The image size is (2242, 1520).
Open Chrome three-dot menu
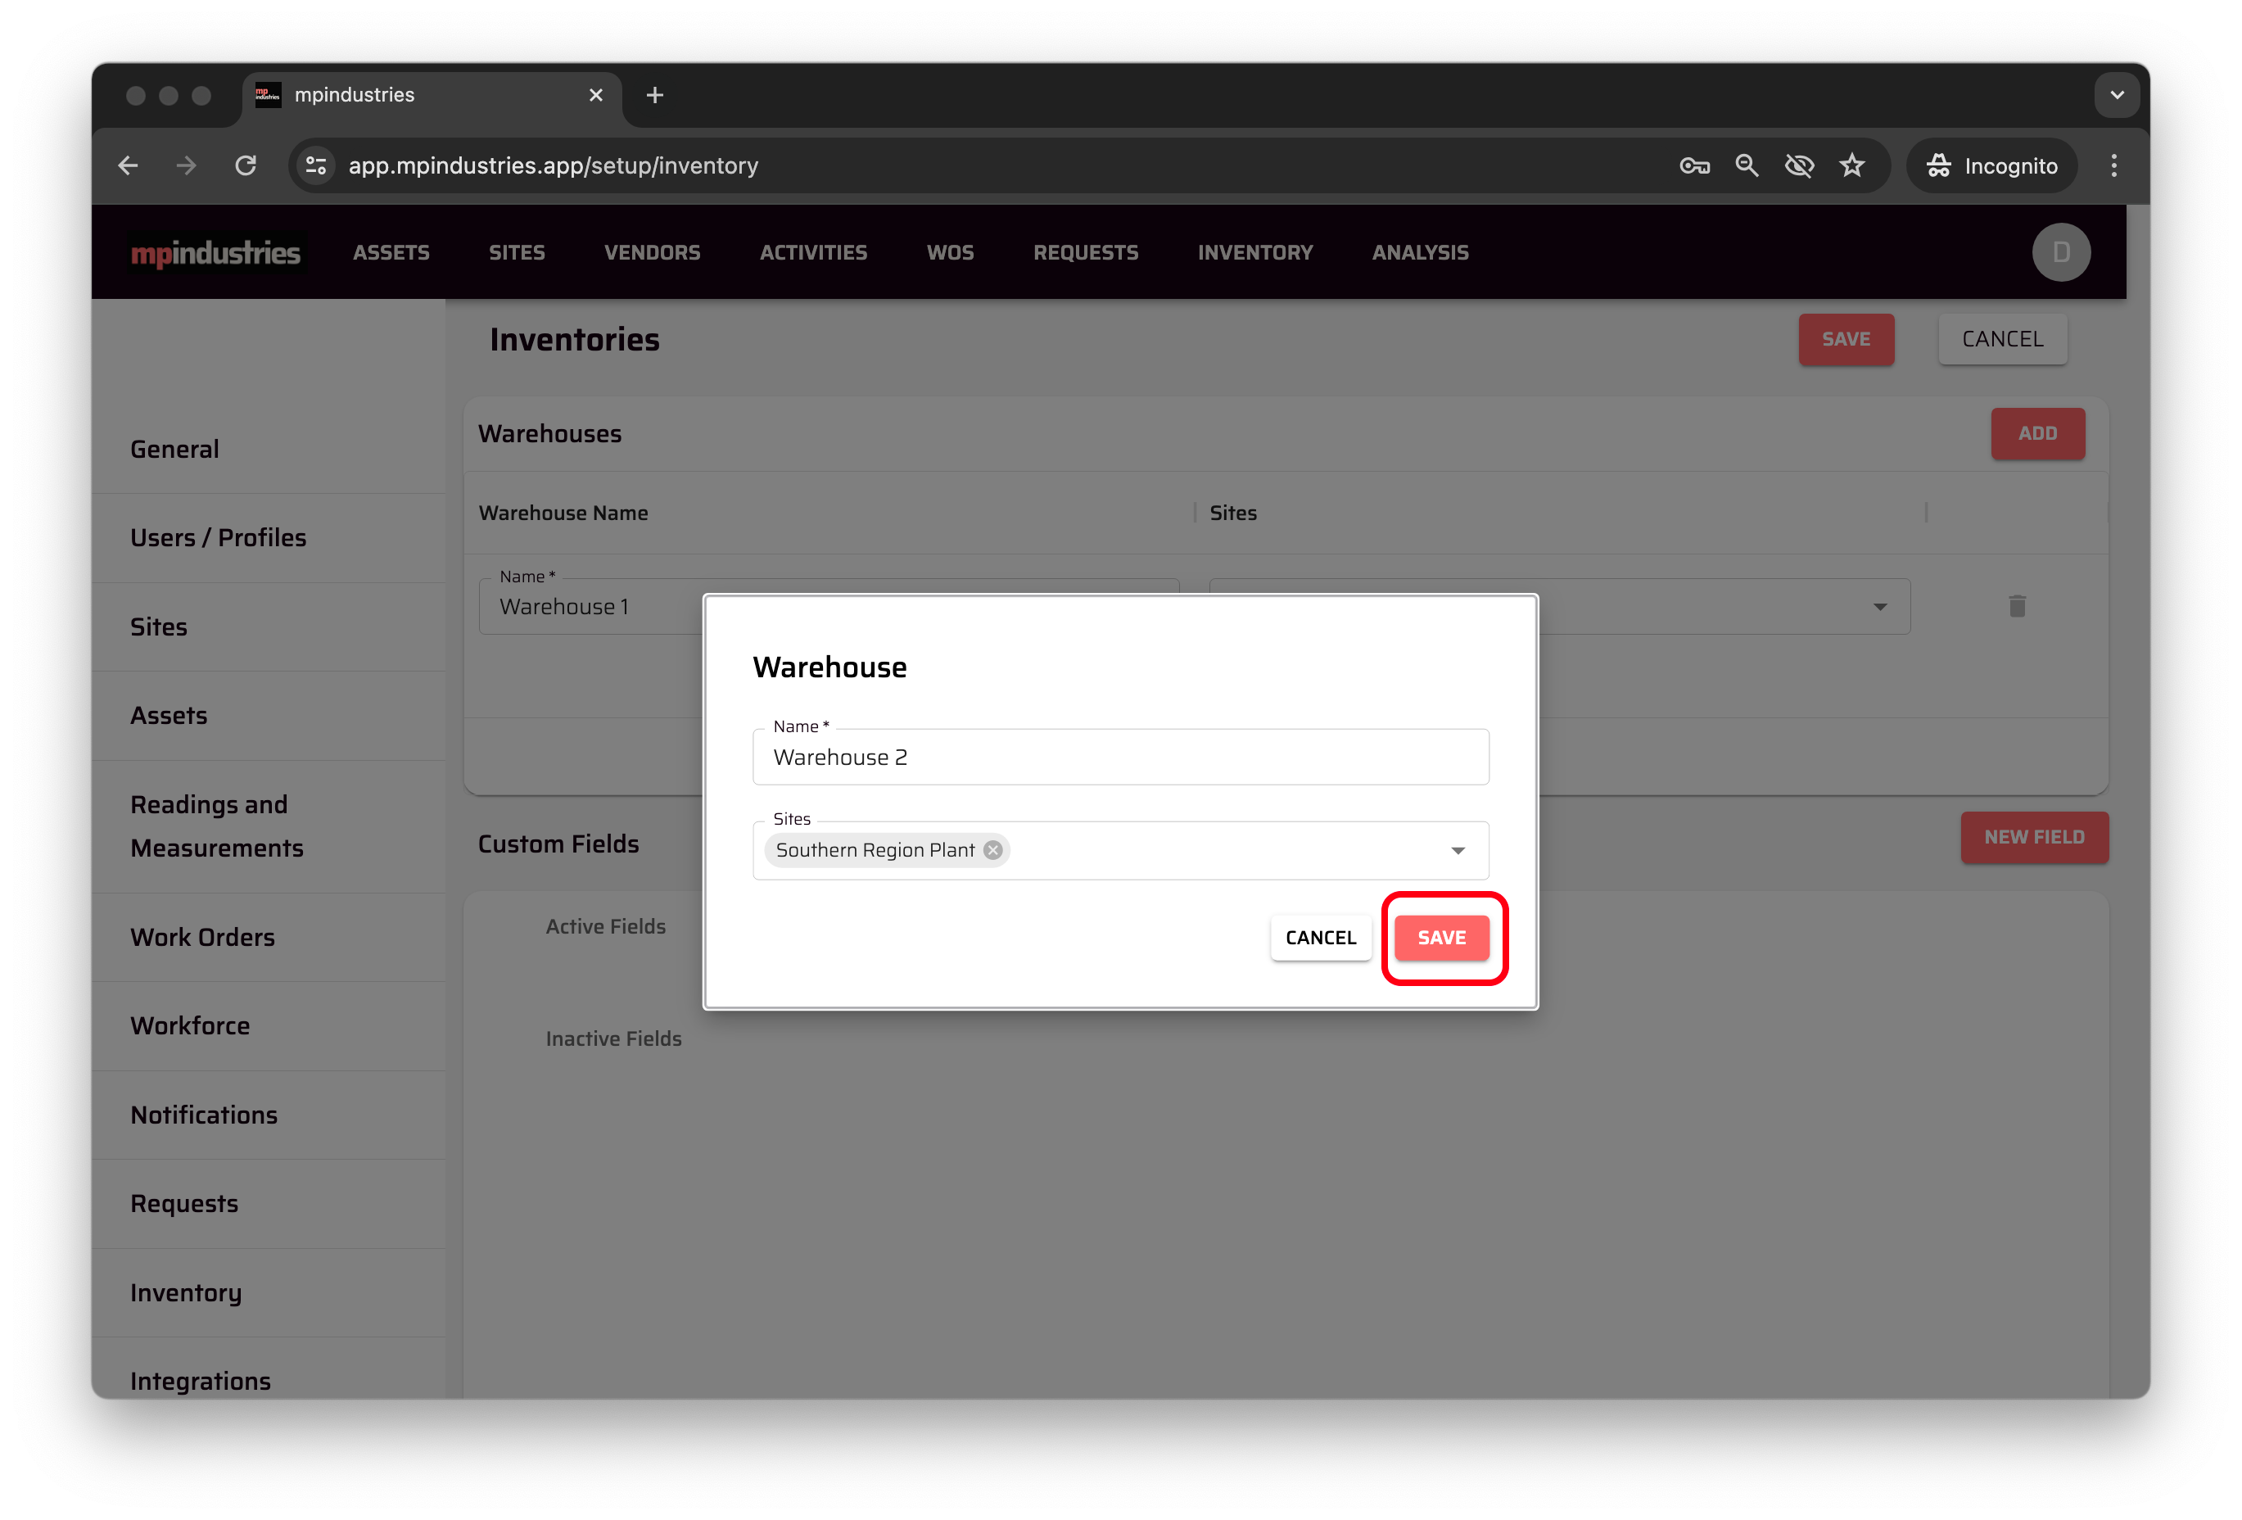click(x=2113, y=166)
